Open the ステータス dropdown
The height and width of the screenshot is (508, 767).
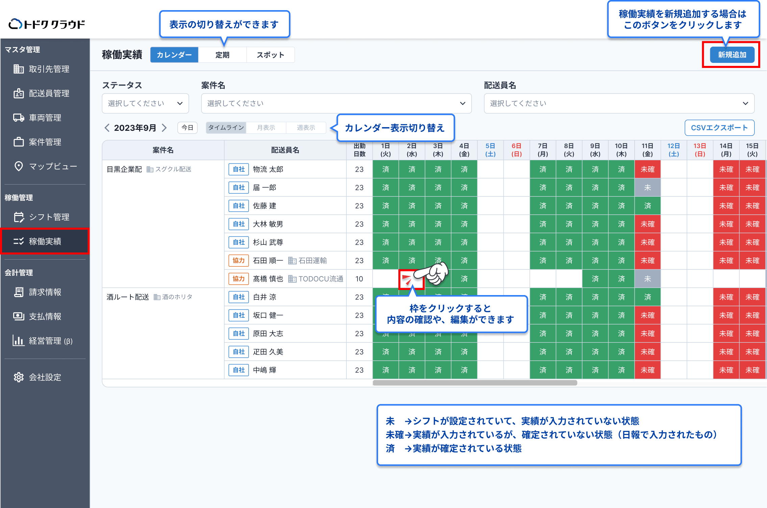(x=145, y=103)
